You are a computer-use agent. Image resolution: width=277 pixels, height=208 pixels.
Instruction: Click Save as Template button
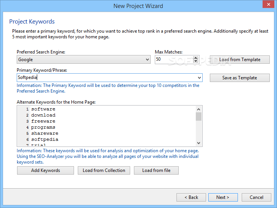point(240,78)
